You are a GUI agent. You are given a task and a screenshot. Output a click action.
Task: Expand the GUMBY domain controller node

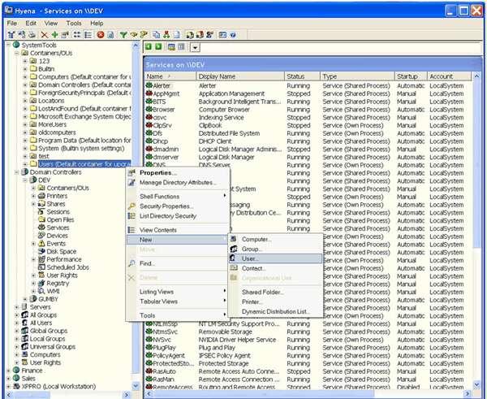click(25, 299)
